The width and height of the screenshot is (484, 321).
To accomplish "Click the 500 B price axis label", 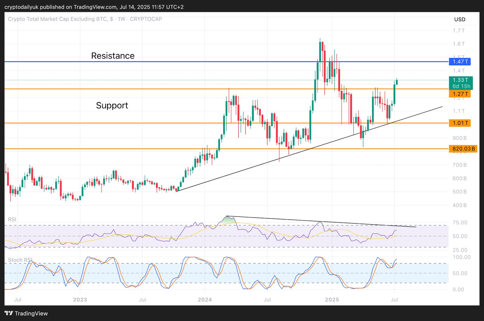I will pyautogui.click(x=459, y=192).
